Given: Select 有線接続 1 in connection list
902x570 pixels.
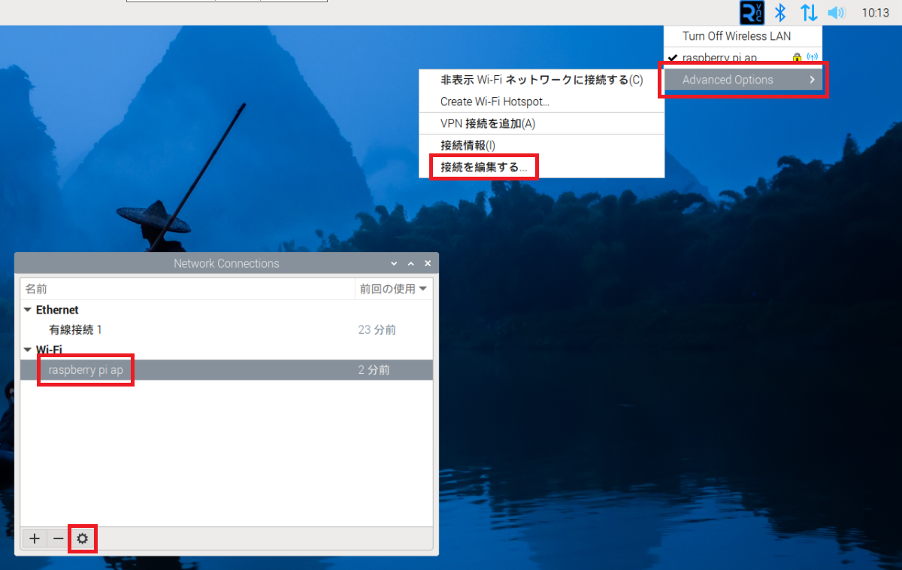Looking at the screenshot, I should [75, 329].
